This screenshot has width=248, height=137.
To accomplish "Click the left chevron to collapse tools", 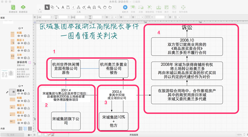I will (x=73, y=7).
